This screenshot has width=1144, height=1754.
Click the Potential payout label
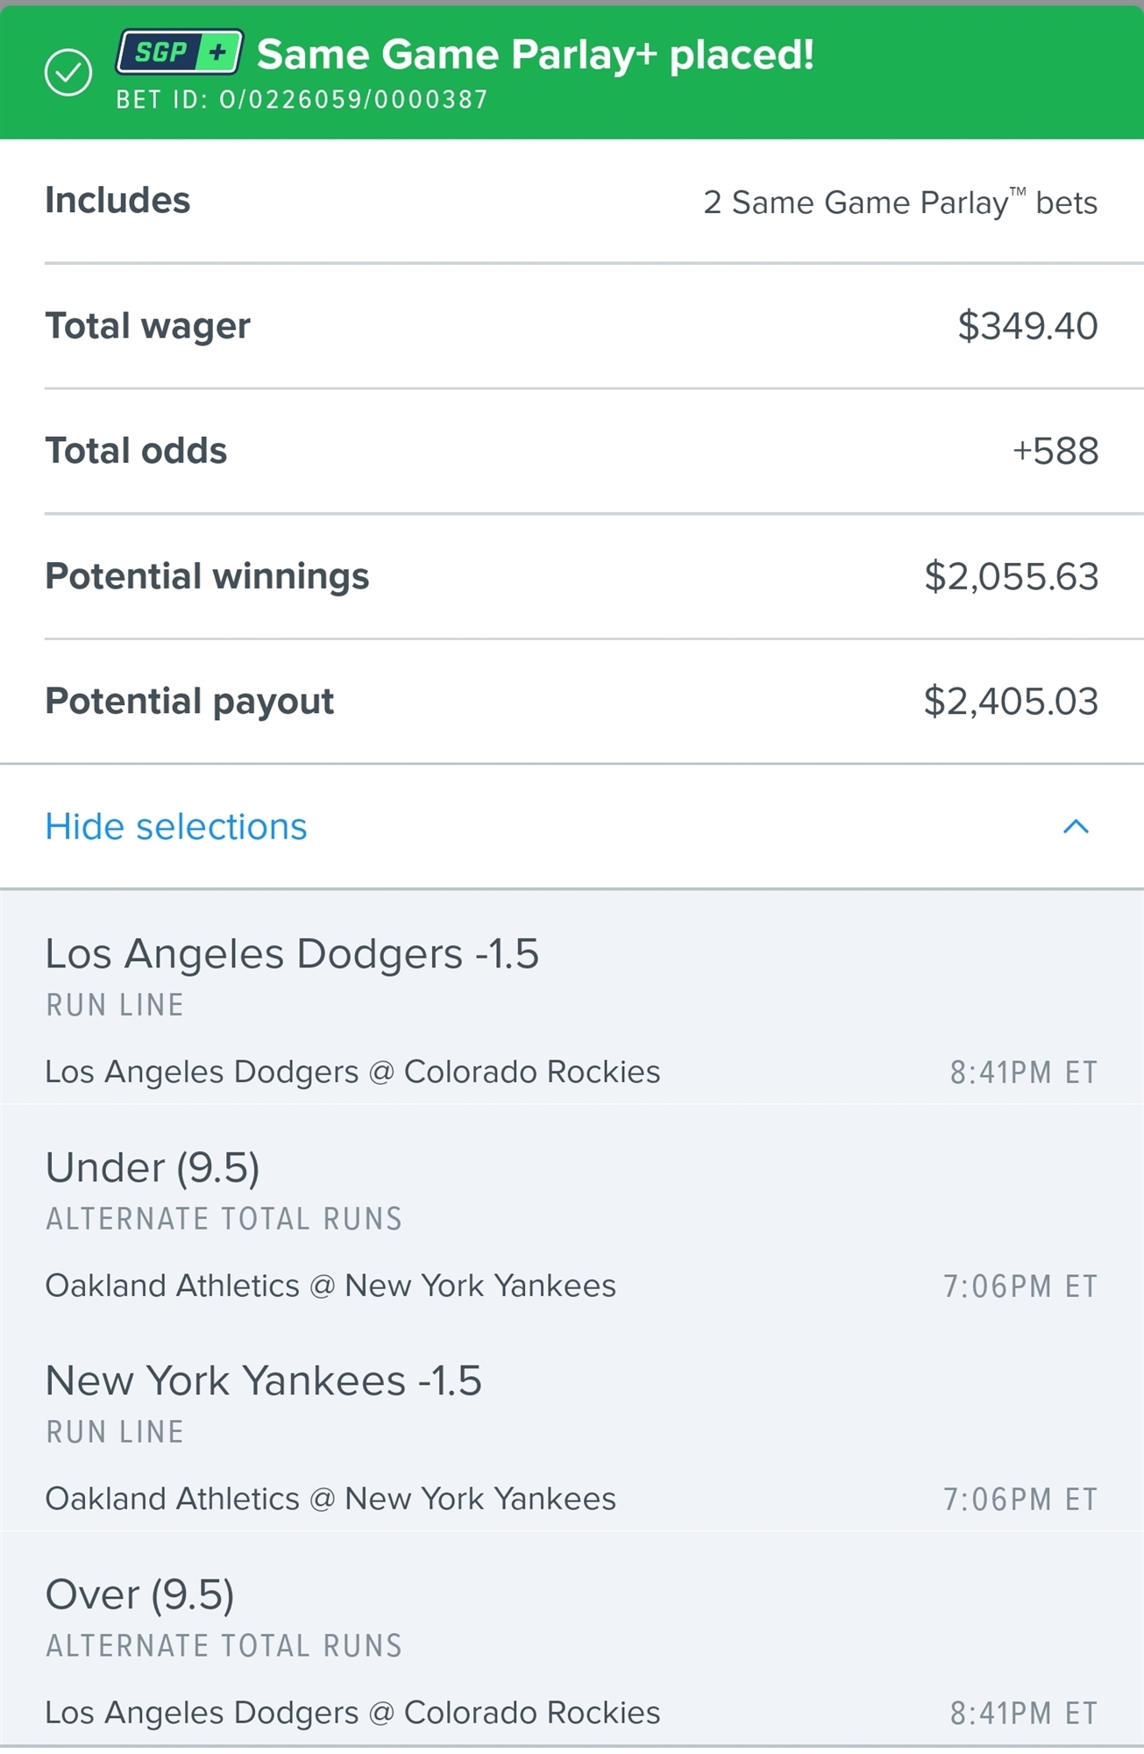[189, 702]
